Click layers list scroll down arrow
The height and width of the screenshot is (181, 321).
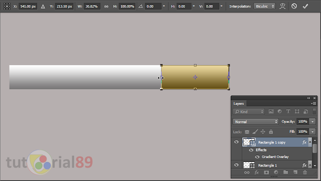point(315,165)
